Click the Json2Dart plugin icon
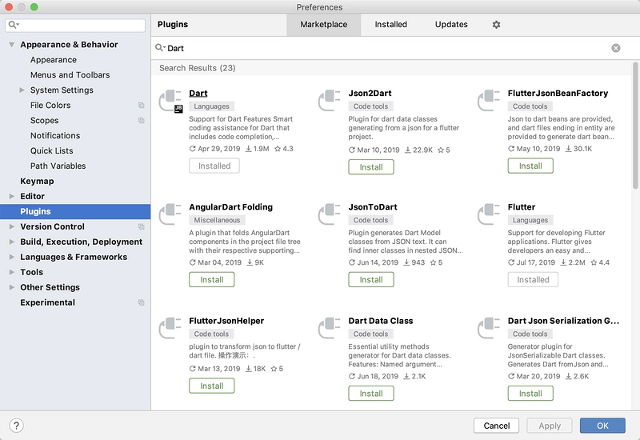 pos(330,101)
